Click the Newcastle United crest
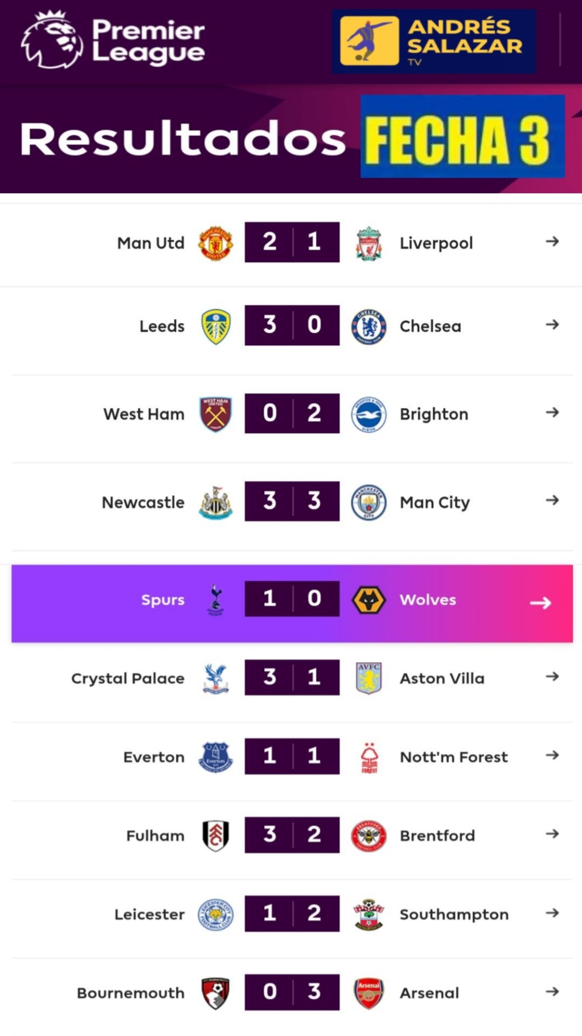582x1036 pixels. coord(216,502)
